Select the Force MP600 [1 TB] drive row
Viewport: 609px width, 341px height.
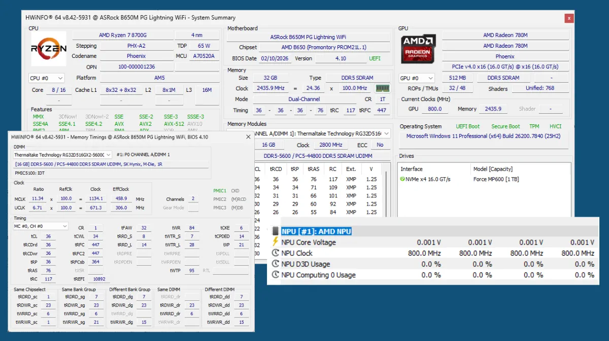click(x=485, y=179)
